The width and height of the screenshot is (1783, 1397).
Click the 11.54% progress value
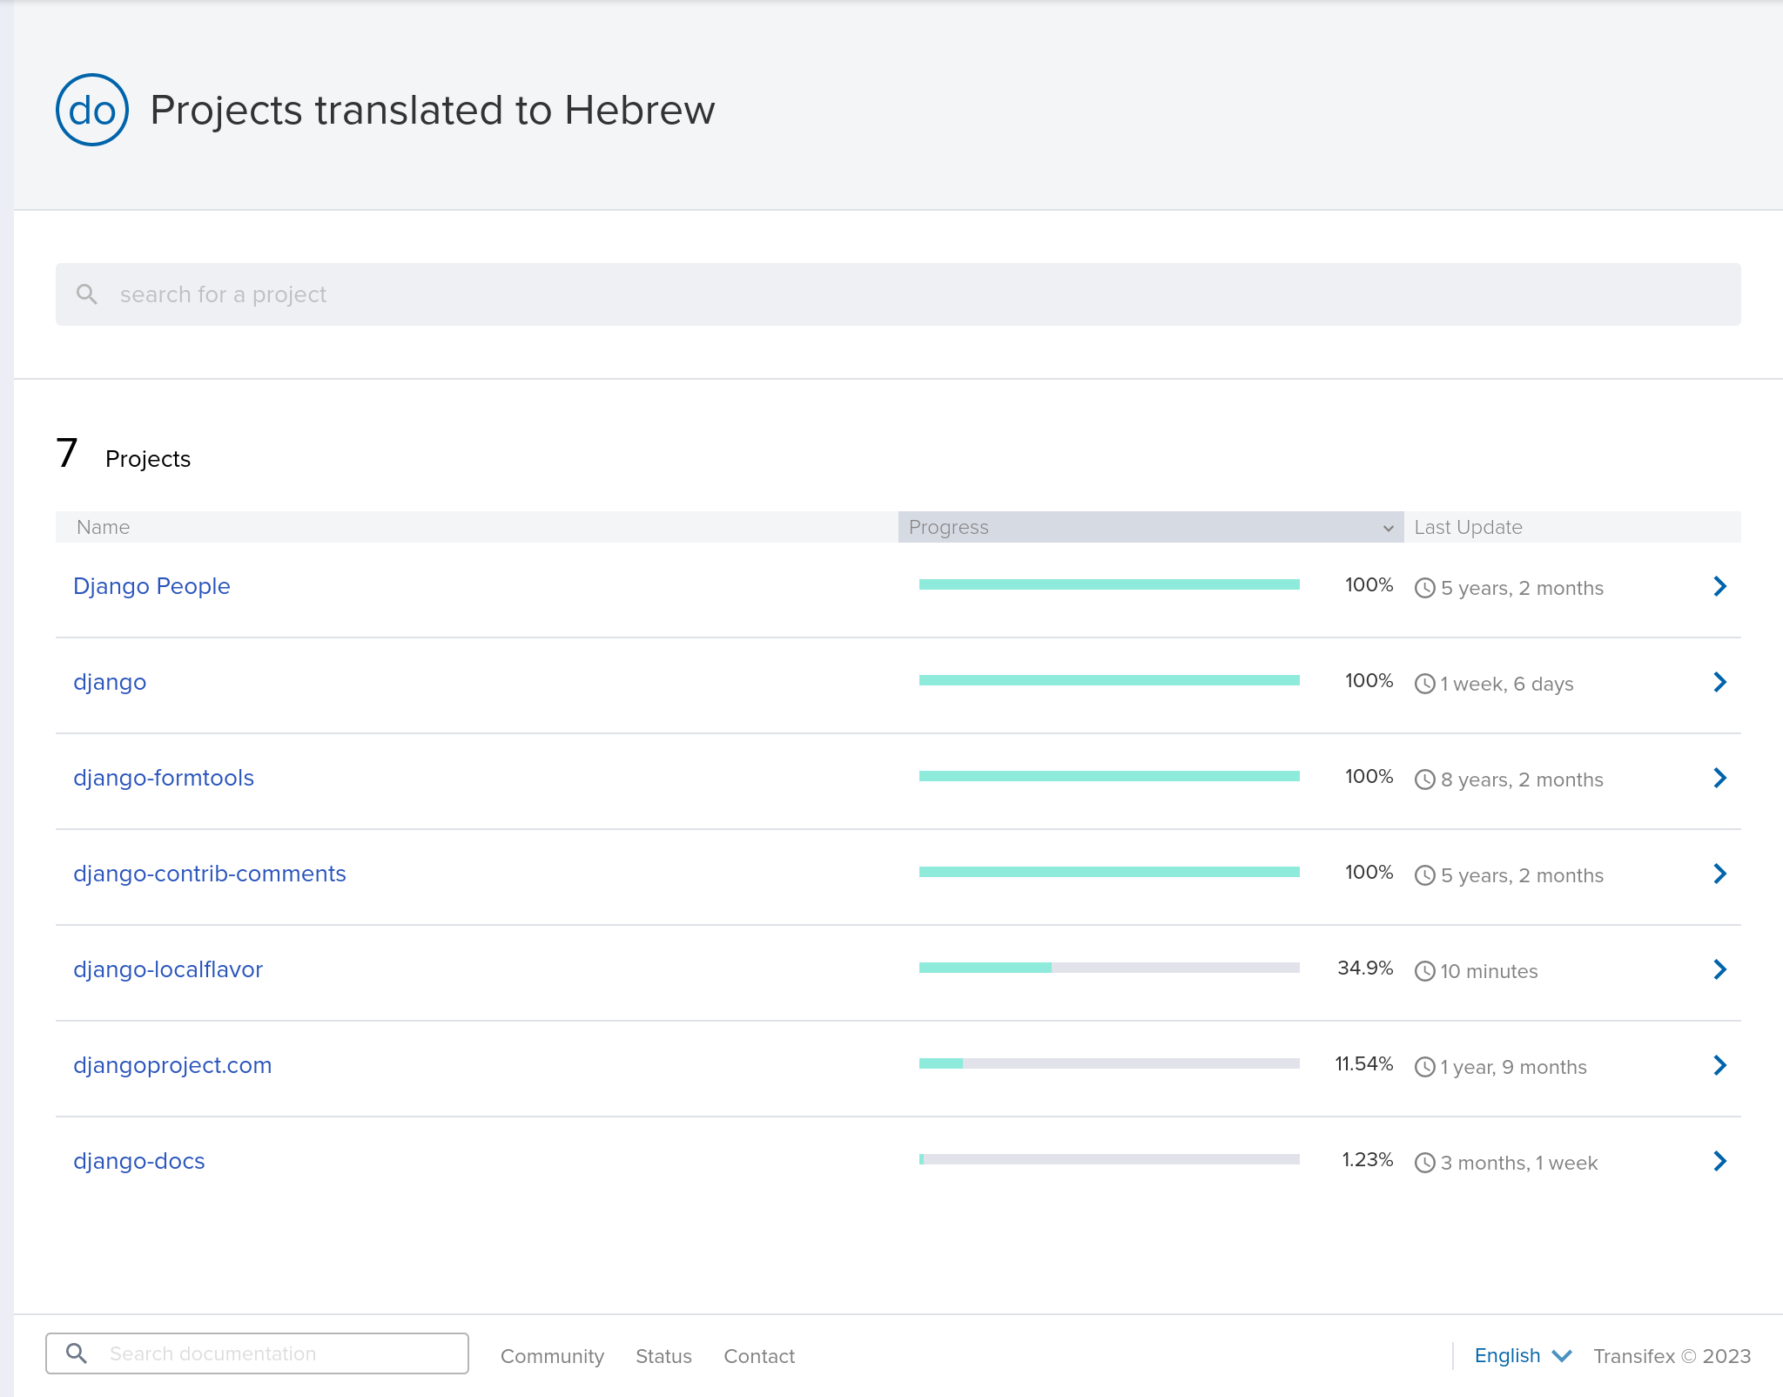[1364, 1063]
